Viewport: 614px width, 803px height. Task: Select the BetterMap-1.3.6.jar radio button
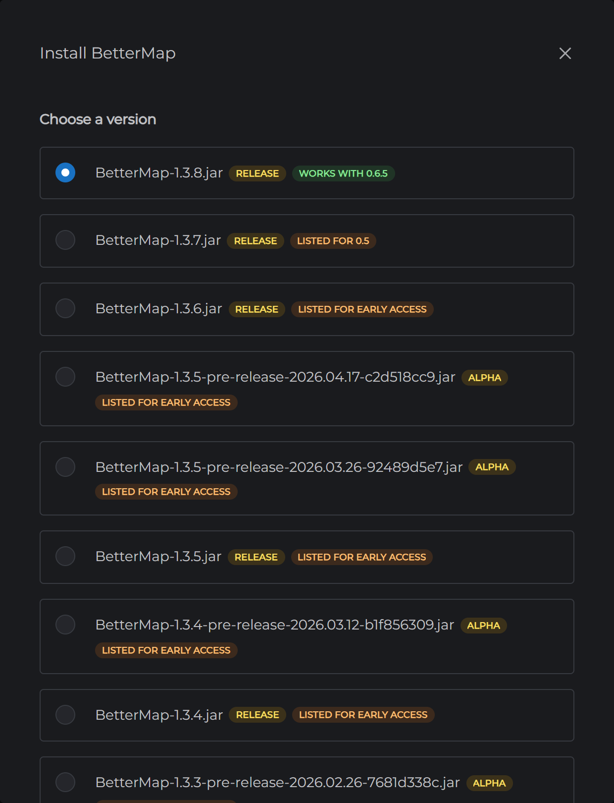(65, 308)
